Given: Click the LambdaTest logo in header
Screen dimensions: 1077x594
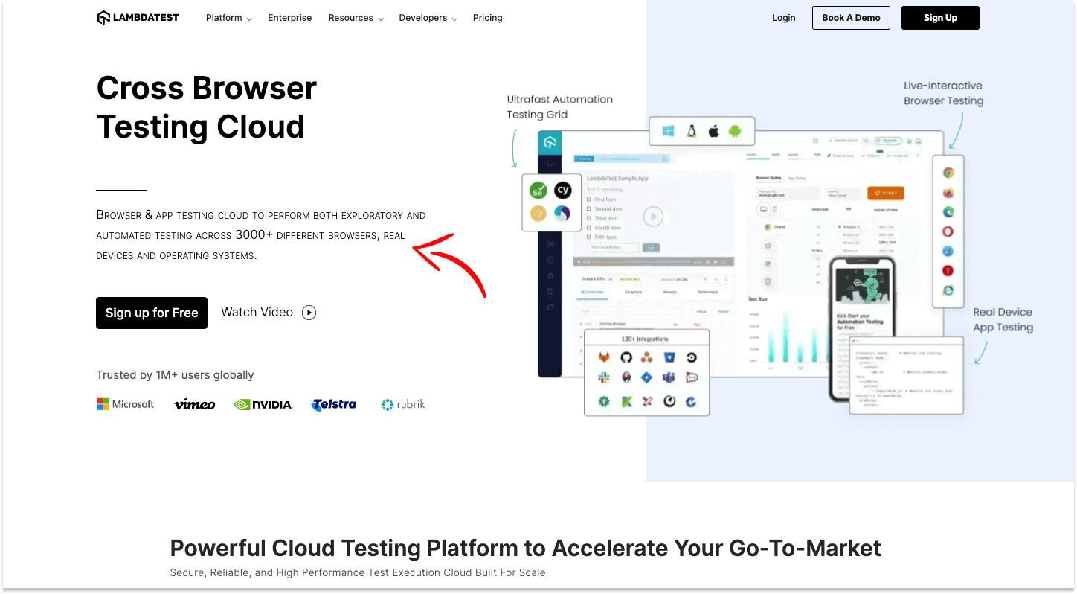Looking at the screenshot, I should pyautogui.click(x=138, y=18).
